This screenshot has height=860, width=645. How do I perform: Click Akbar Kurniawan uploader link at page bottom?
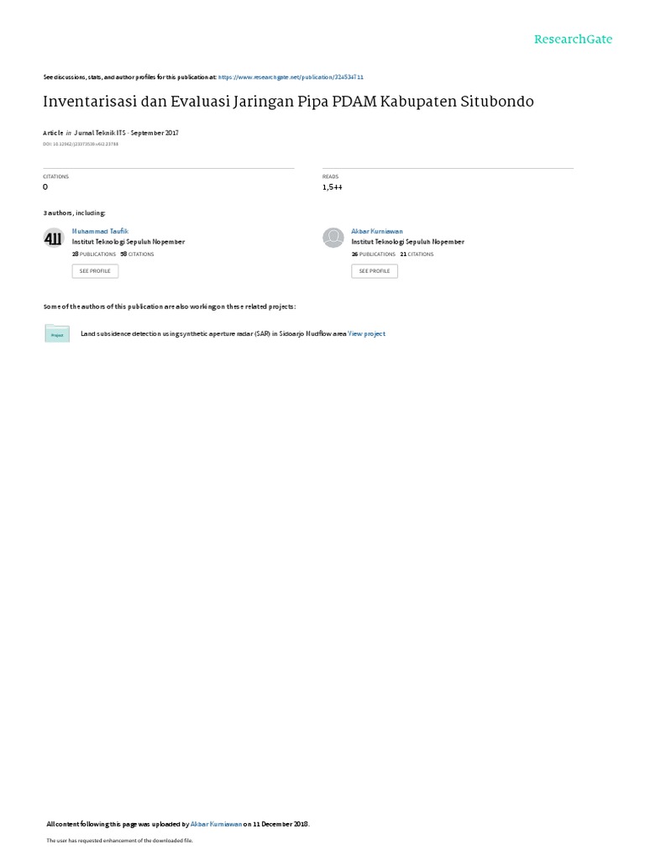[216, 824]
